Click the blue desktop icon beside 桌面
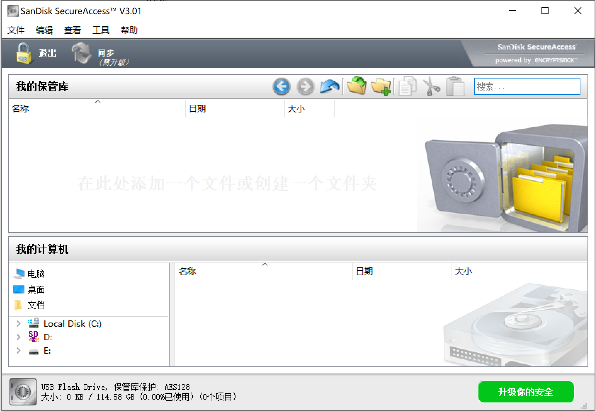The image size is (596, 412). [x=19, y=289]
